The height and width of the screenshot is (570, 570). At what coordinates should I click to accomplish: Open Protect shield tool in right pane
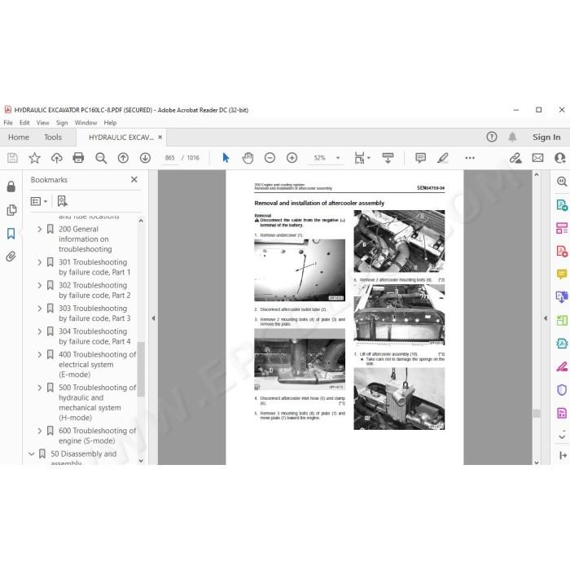point(562,390)
